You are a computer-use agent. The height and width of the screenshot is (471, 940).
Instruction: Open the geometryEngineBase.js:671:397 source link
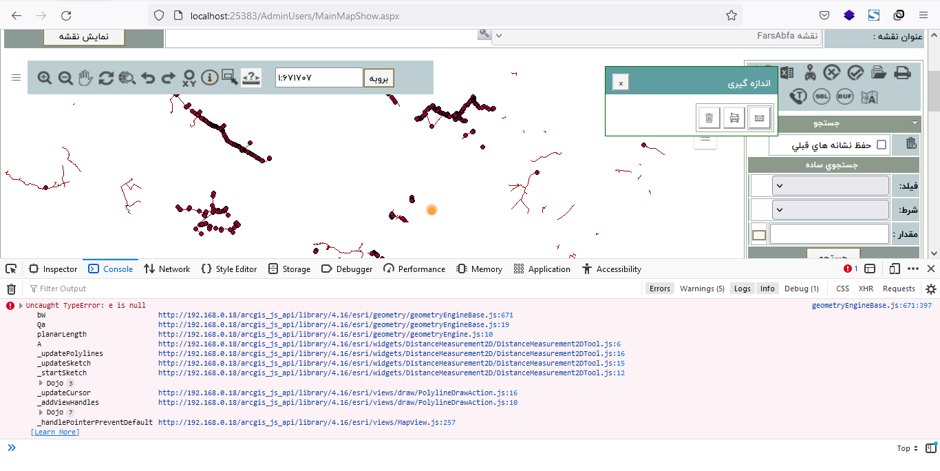click(x=872, y=305)
